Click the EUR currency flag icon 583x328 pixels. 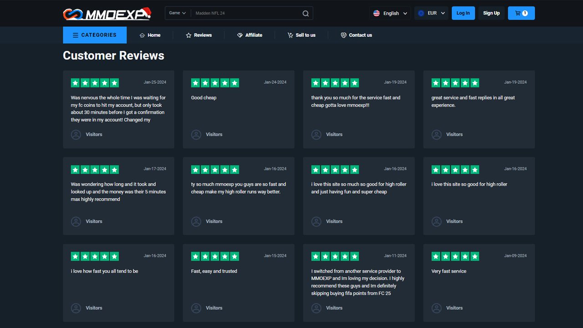pyautogui.click(x=421, y=13)
